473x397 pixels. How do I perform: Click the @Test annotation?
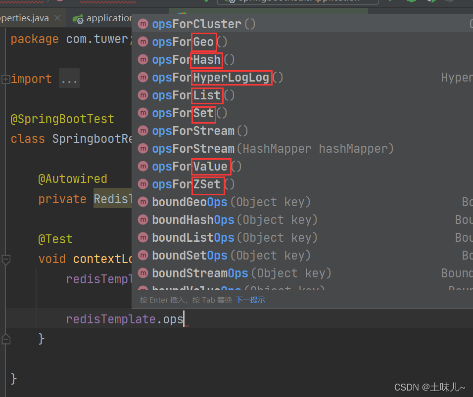pos(55,239)
